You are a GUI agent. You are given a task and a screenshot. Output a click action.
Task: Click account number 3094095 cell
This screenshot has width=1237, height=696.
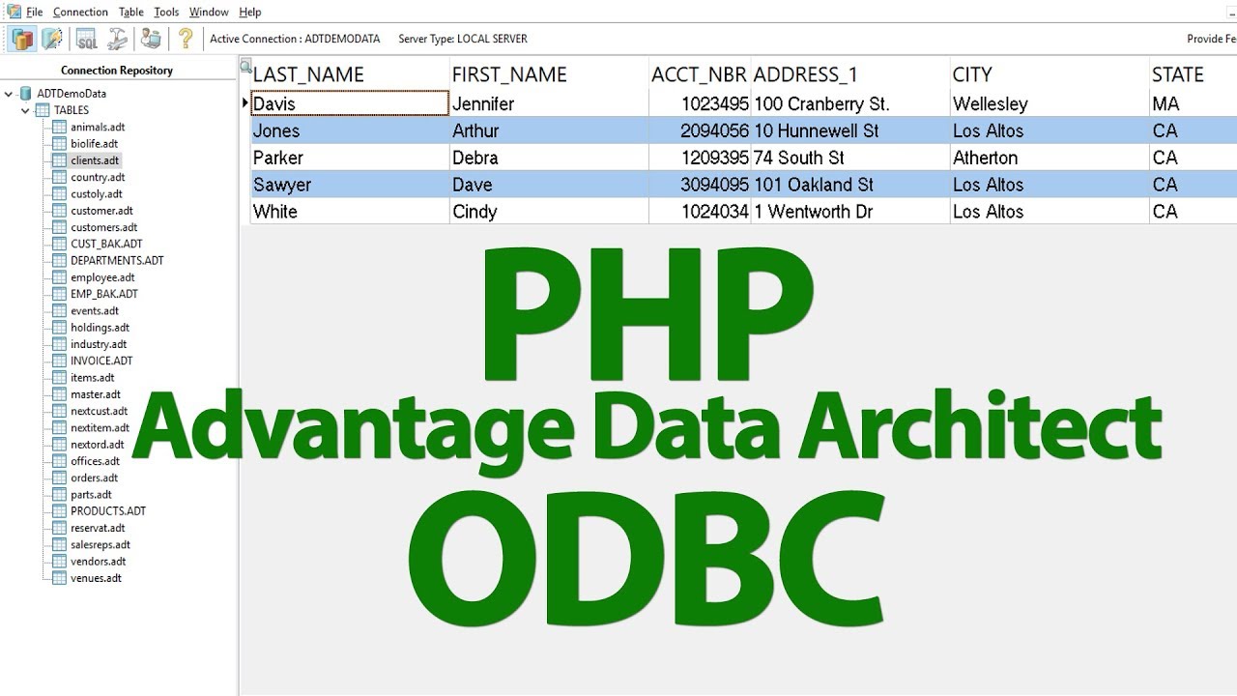click(x=700, y=185)
